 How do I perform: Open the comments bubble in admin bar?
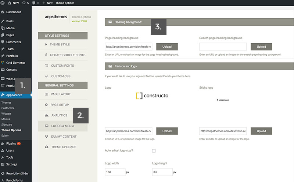(35, 3)
